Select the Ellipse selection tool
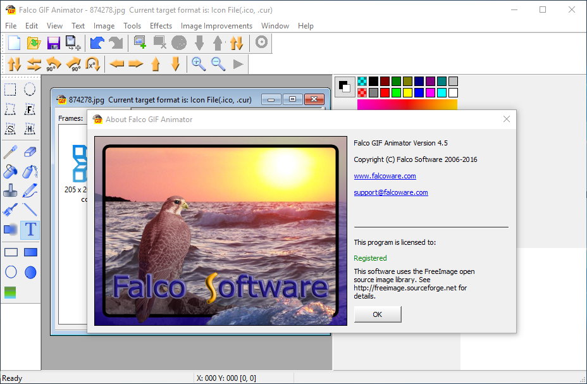This screenshot has height=384, width=587. coord(30,89)
